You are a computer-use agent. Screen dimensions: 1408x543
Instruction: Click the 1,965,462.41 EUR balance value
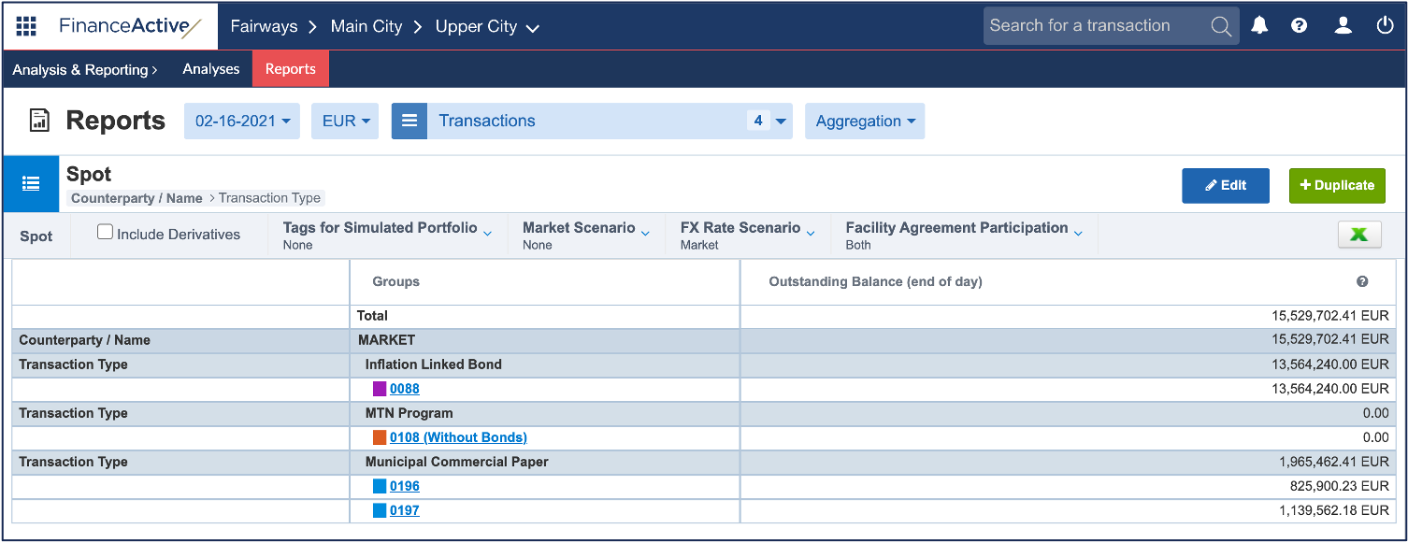pos(1334,462)
